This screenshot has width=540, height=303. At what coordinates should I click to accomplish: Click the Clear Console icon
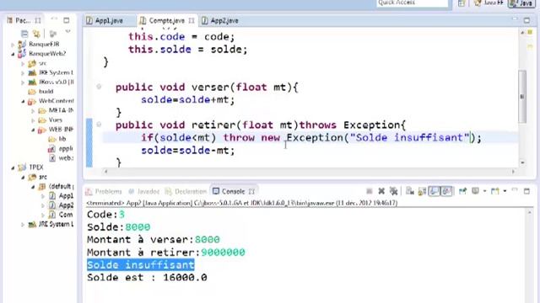coord(409,191)
